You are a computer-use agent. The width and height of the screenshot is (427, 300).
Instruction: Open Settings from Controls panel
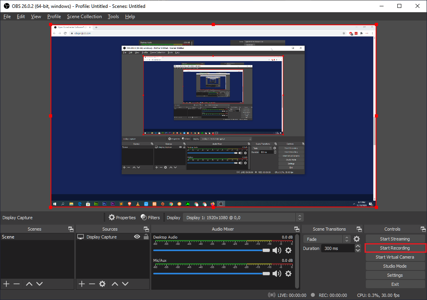[395, 275]
